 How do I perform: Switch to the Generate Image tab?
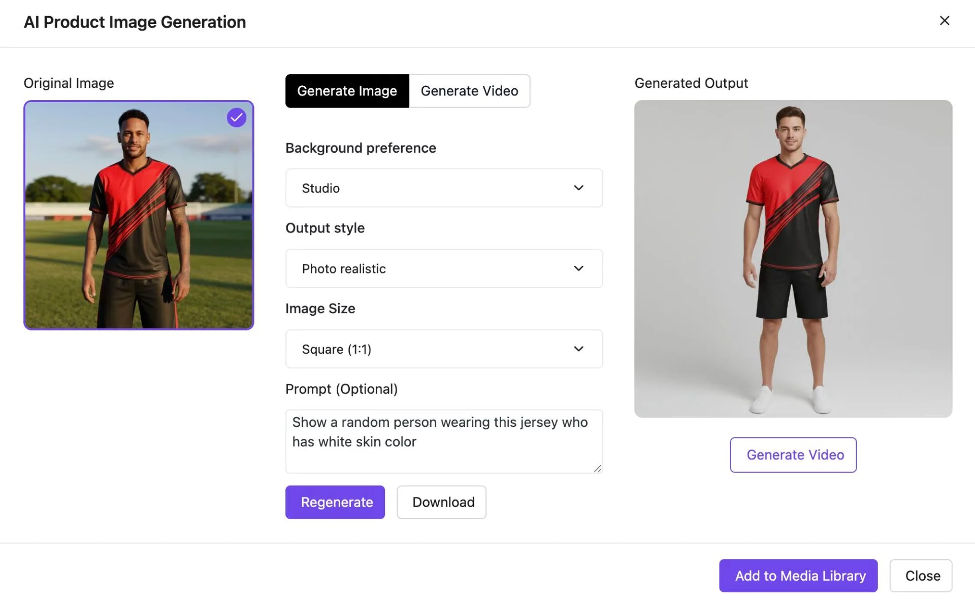point(347,91)
